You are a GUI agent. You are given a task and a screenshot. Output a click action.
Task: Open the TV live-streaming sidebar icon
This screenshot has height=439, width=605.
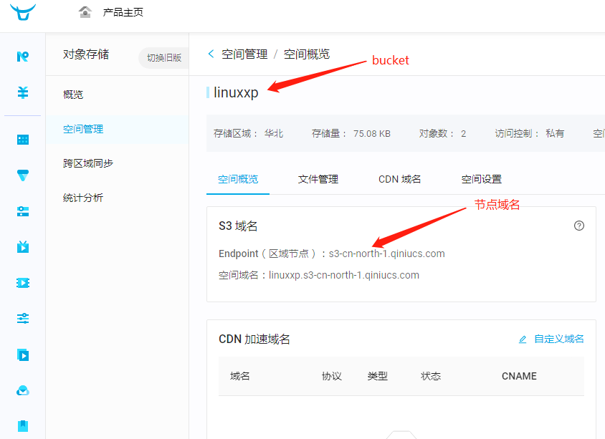[23, 246]
